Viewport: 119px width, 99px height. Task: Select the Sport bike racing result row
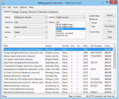pos(58,63)
